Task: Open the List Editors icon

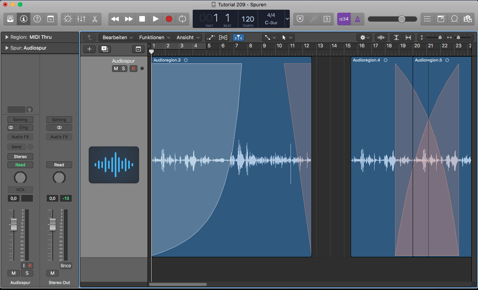Action: [428, 19]
